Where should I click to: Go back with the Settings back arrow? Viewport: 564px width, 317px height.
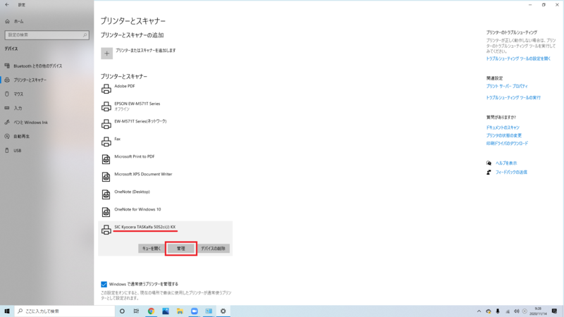(x=7, y=5)
